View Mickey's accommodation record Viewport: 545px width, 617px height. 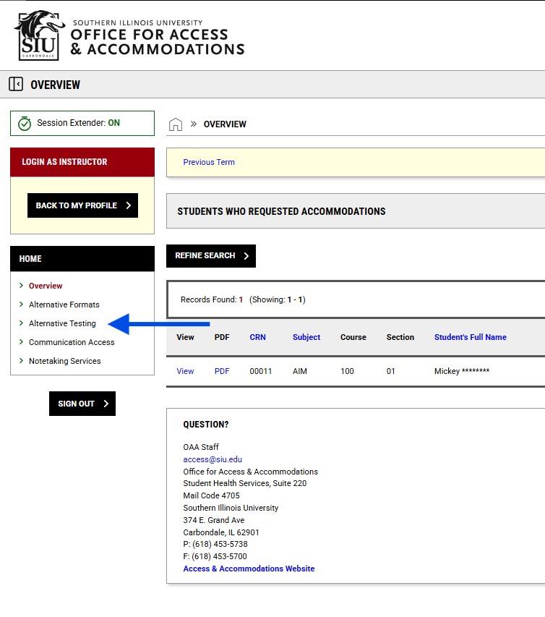pyautogui.click(x=185, y=371)
